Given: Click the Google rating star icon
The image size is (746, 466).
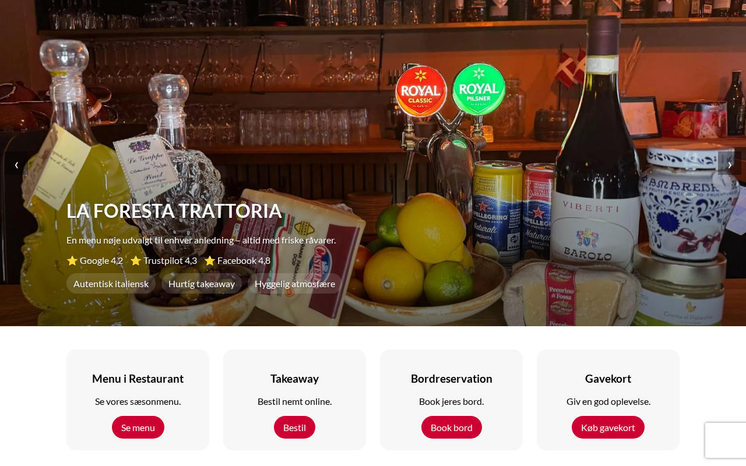Looking at the screenshot, I should point(72,260).
